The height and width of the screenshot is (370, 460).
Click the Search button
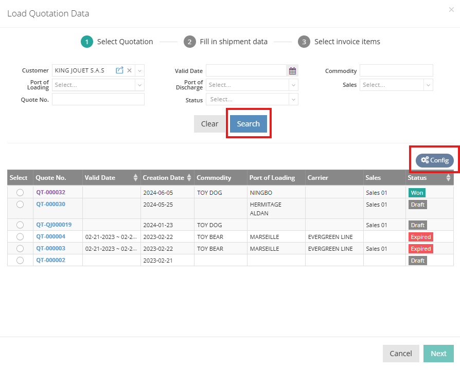click(249, 123)
